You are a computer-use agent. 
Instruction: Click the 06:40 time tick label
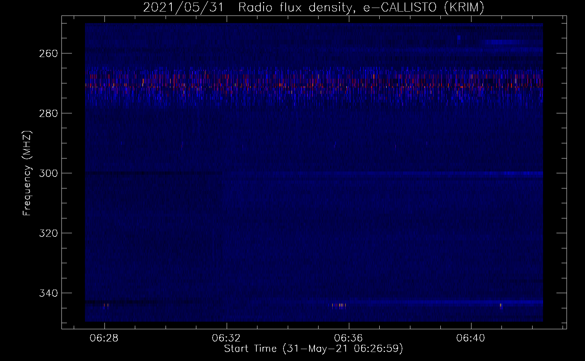(471, 338)
